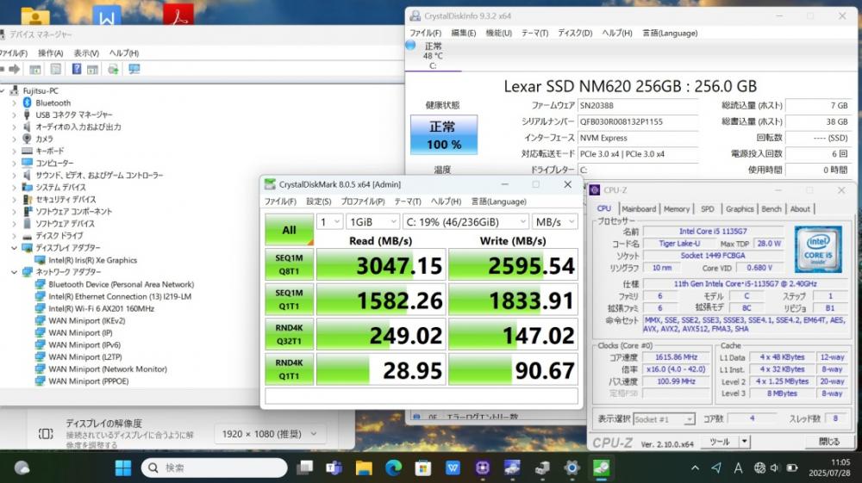Click the IME 'A' input indicator in tray

coord(738,468)
